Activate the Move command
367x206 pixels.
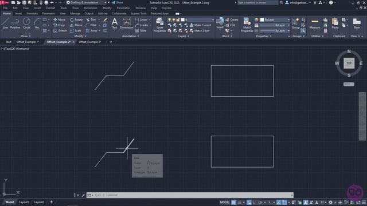[x=60, y=19]
